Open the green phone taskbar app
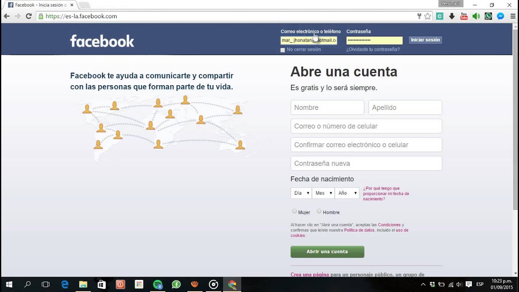Viewport: 519px width, 292px height. coord(176,284)
